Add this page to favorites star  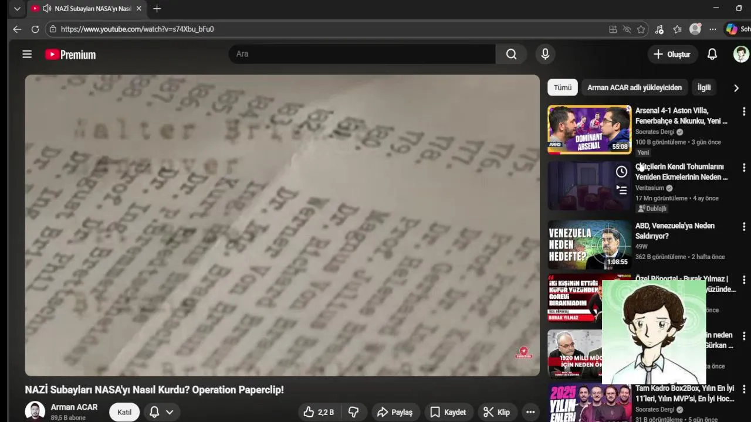point(641,29)
